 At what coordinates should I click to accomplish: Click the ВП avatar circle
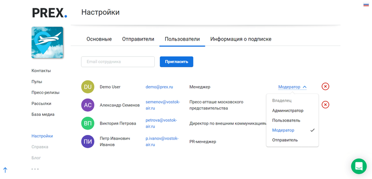pos(88,123)
